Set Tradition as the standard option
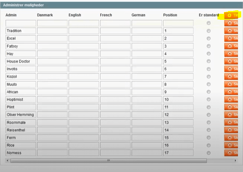 click(x=209, y=31)
